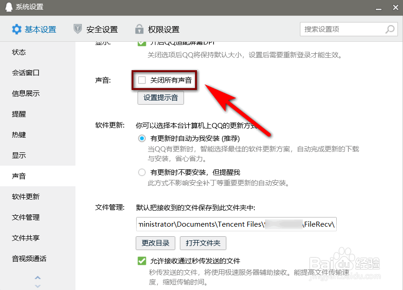Switch to the 安全设置 tab

(96, 29)
